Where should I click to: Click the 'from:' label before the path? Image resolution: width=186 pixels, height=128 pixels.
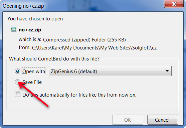click(x=25, y=47)
